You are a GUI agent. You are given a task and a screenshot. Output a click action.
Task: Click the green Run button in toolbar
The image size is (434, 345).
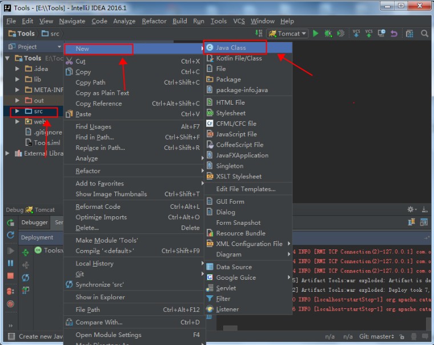tap(315, 34)
